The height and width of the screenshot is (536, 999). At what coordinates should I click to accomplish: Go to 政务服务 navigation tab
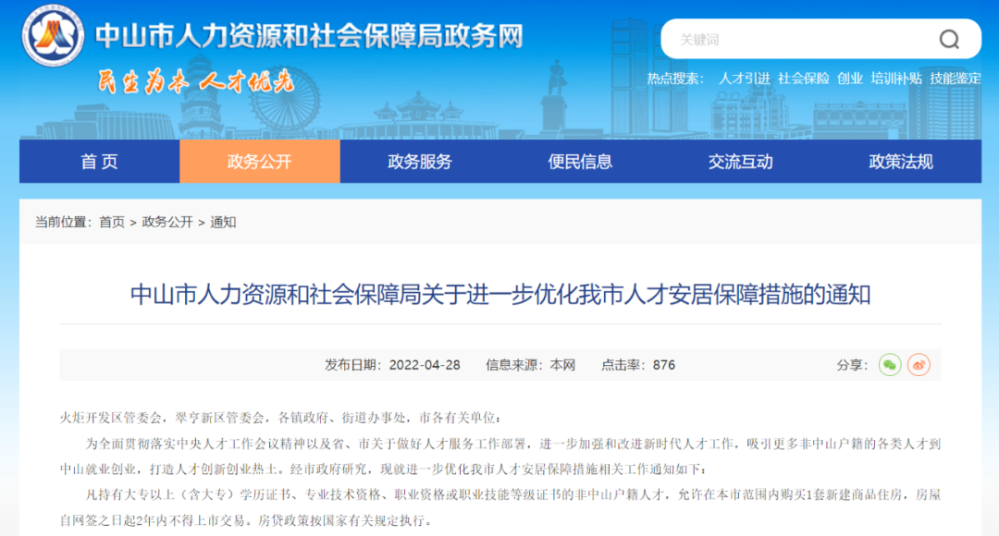click(420, 162)
